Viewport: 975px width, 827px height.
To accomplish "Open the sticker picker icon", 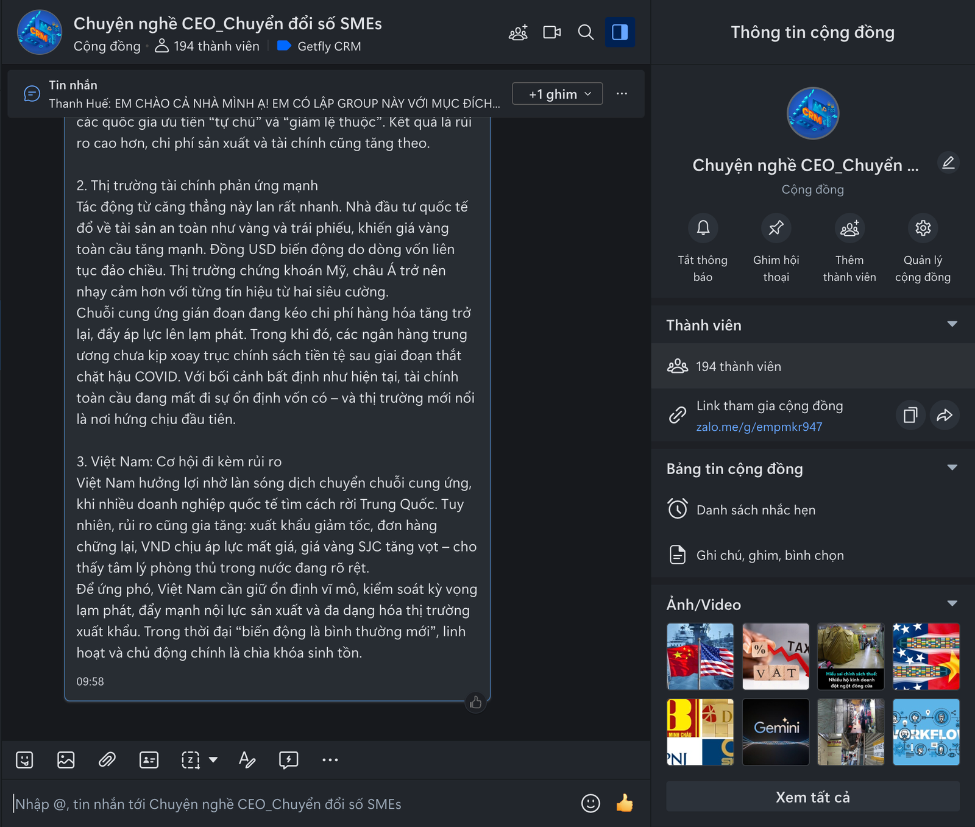I will [x=24, y=760].
